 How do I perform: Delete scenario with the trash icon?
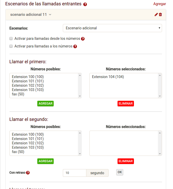[160, 15]
